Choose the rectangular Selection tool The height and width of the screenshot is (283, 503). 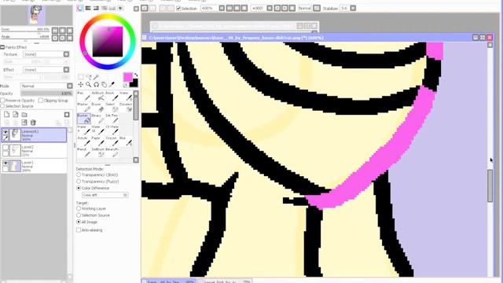coord(81,77)
